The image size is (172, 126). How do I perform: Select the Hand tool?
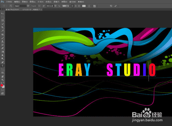2,76
